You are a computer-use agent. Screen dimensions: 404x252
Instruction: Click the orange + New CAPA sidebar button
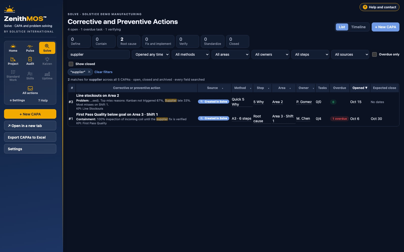click(x=30, y=114)
